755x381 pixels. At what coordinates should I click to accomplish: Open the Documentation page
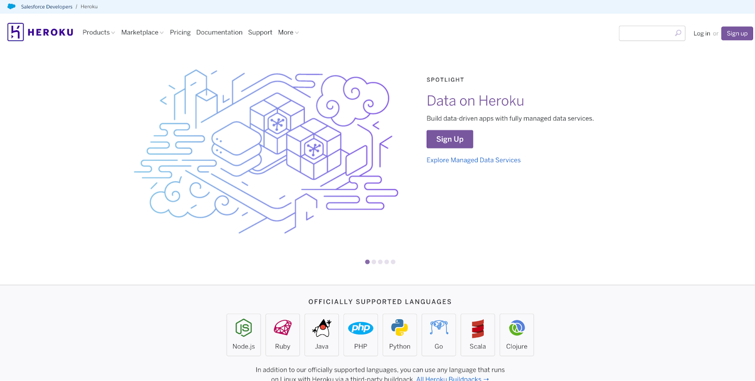pos(219,32)
